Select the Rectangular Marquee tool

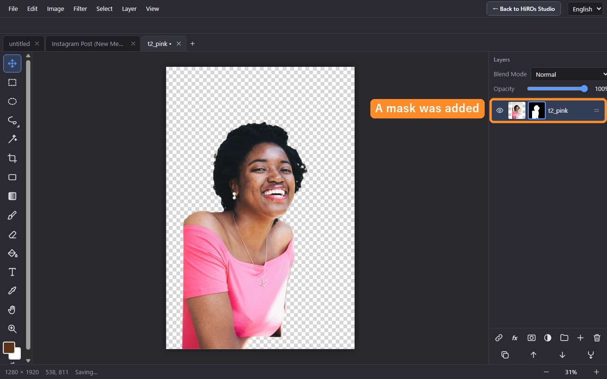[12, 82]
